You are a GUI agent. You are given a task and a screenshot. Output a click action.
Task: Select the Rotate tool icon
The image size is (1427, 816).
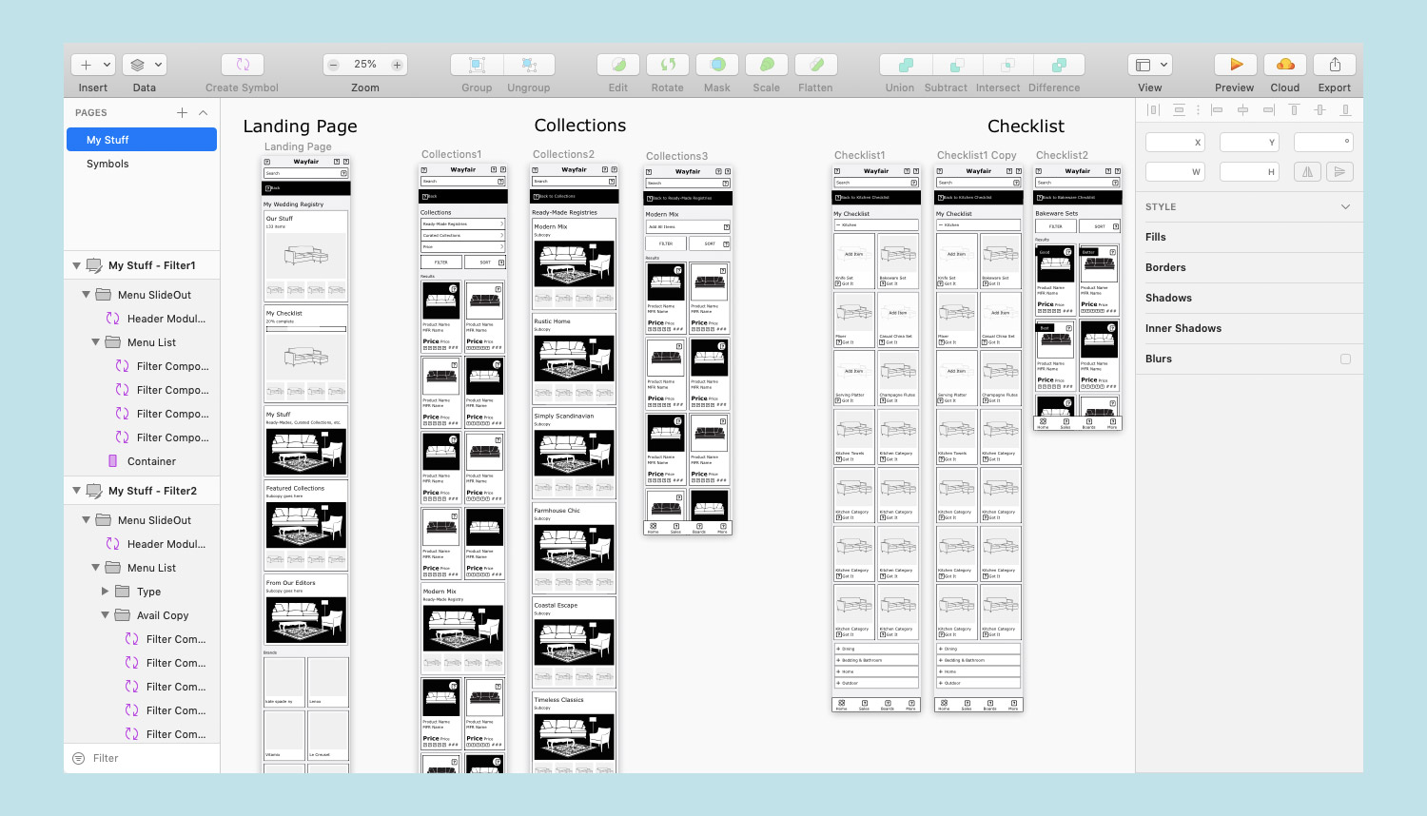[x=668, y=65]
